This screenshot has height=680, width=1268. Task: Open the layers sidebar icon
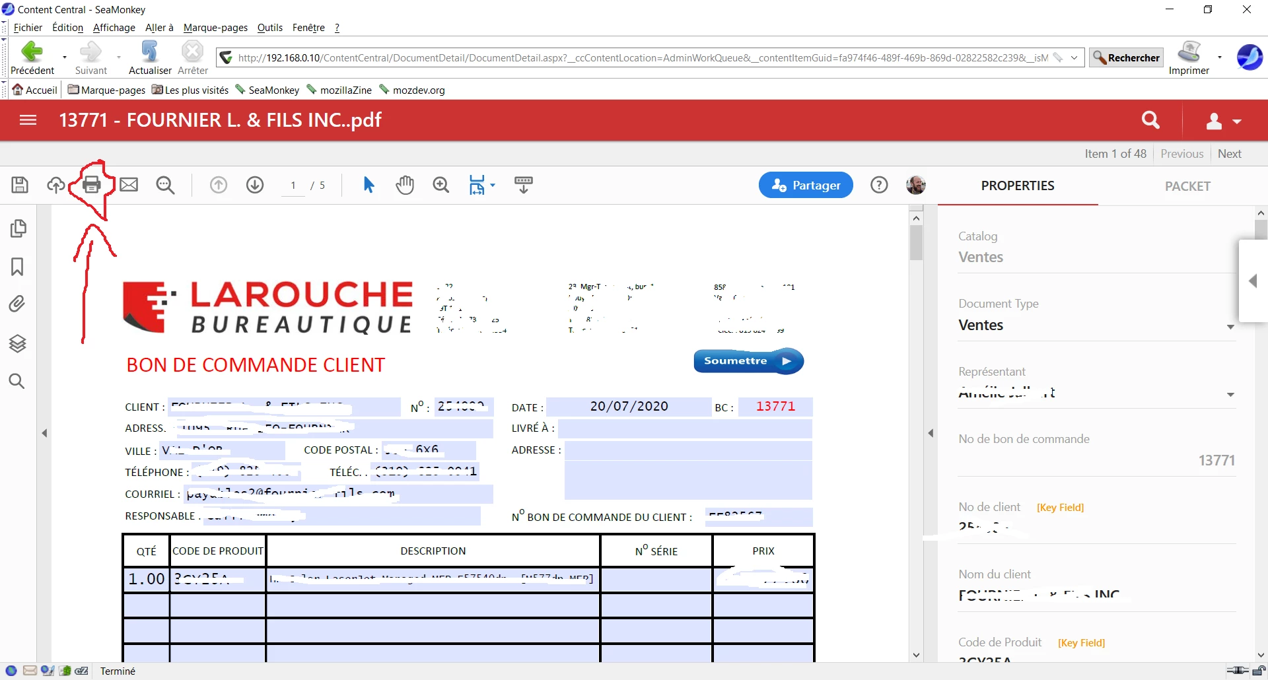(x=17, y=343)
